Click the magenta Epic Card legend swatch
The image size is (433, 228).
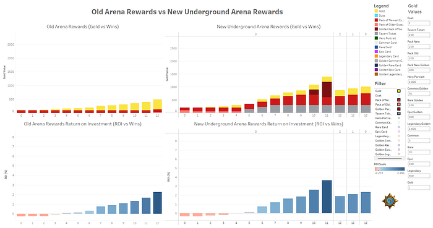pyautogui.click(x=376, y=51)
